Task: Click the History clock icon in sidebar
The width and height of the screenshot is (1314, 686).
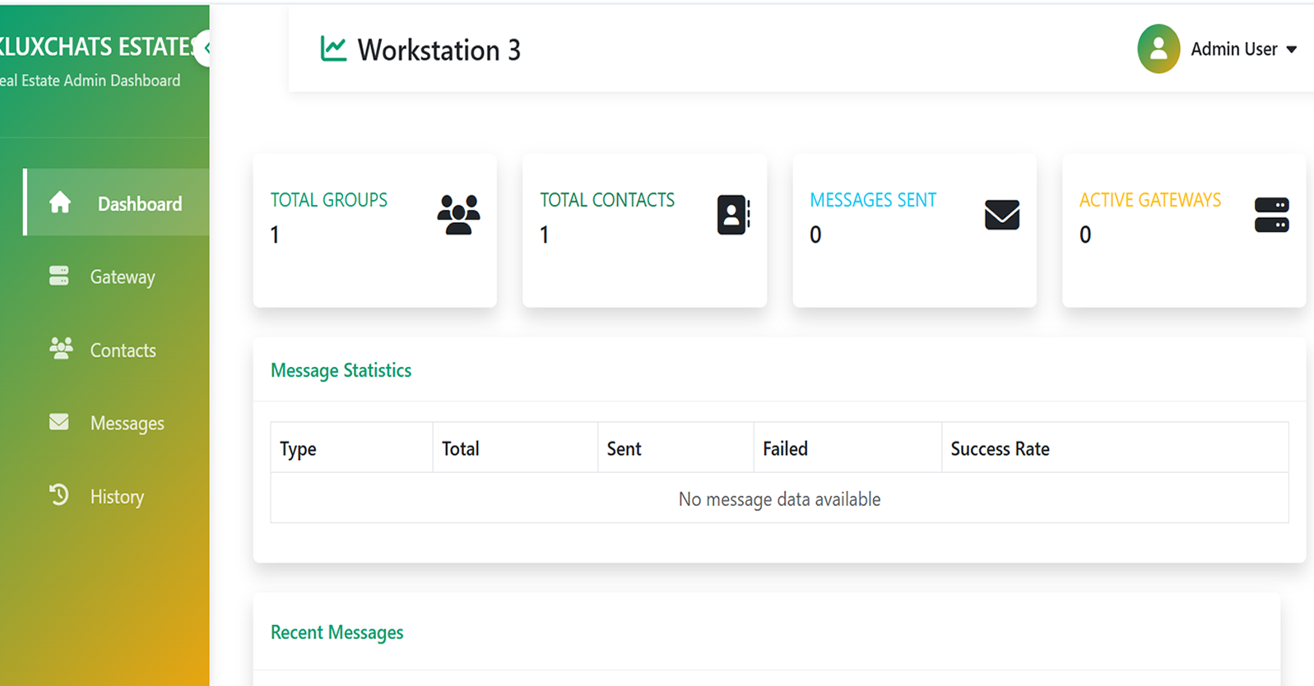Action: click(59, 495)
